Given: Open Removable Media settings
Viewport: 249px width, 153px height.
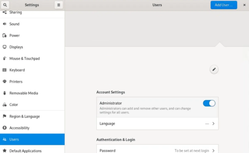Looking at the screenshot, I should (23, 93).
